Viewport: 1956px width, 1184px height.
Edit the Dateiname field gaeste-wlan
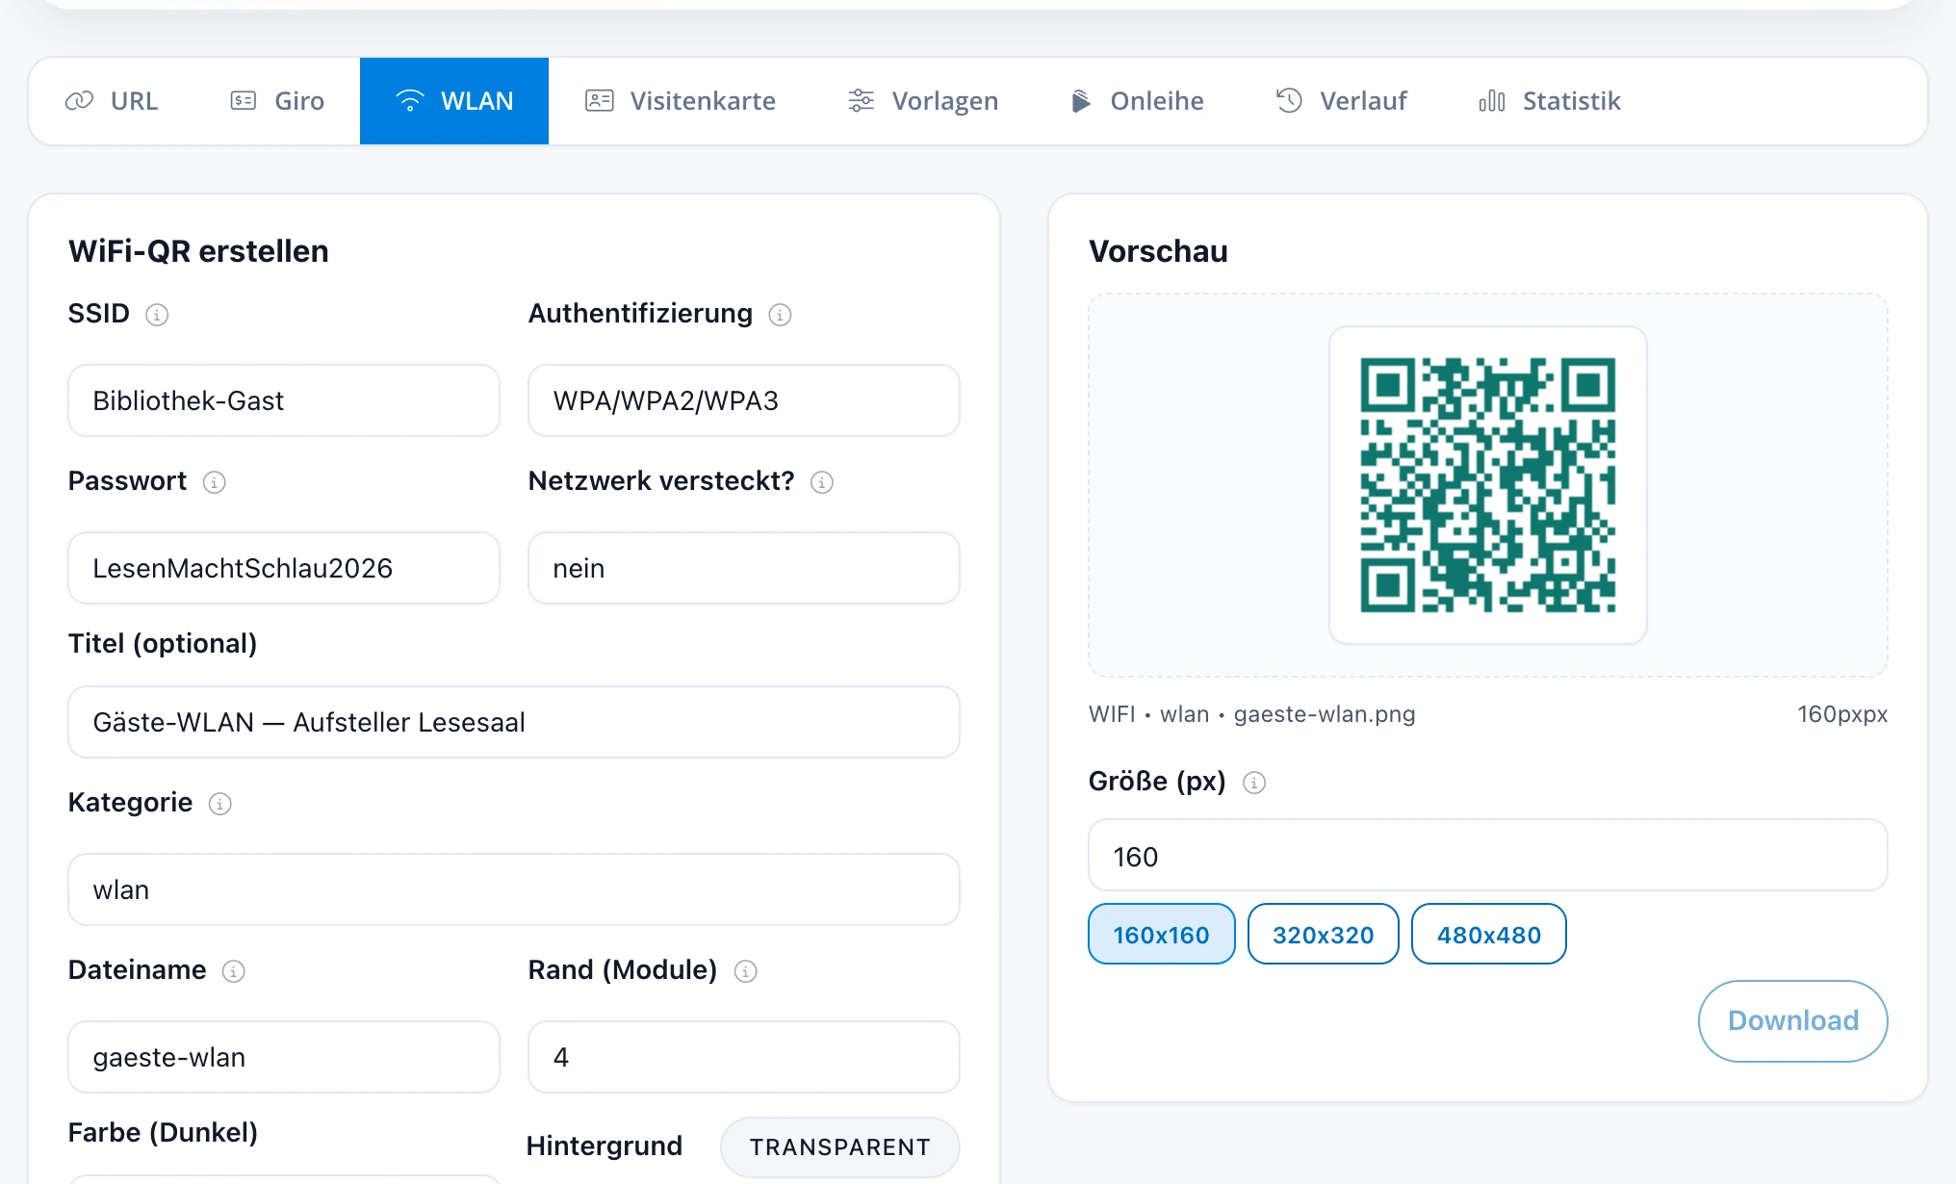(284, 1057)
